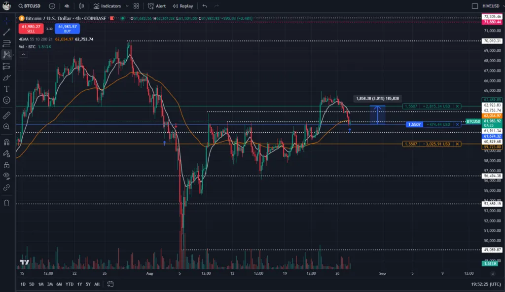Select the XABCD pattern tool
This screenshot has height=292, width=505.
(x=6, y=54)
